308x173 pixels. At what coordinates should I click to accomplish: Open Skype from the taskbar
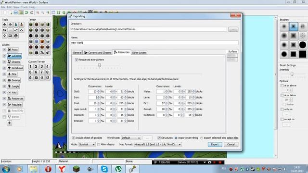[104, 169]
